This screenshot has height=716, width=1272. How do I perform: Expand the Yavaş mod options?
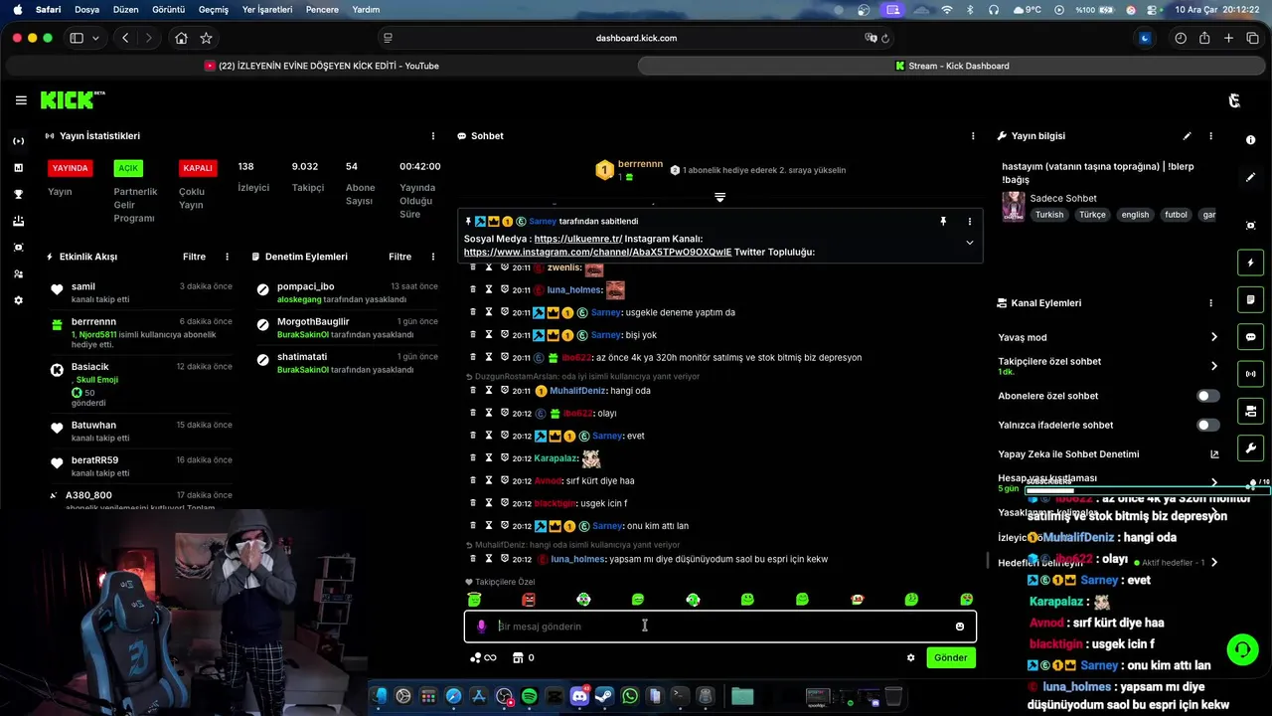point(1213,337)
